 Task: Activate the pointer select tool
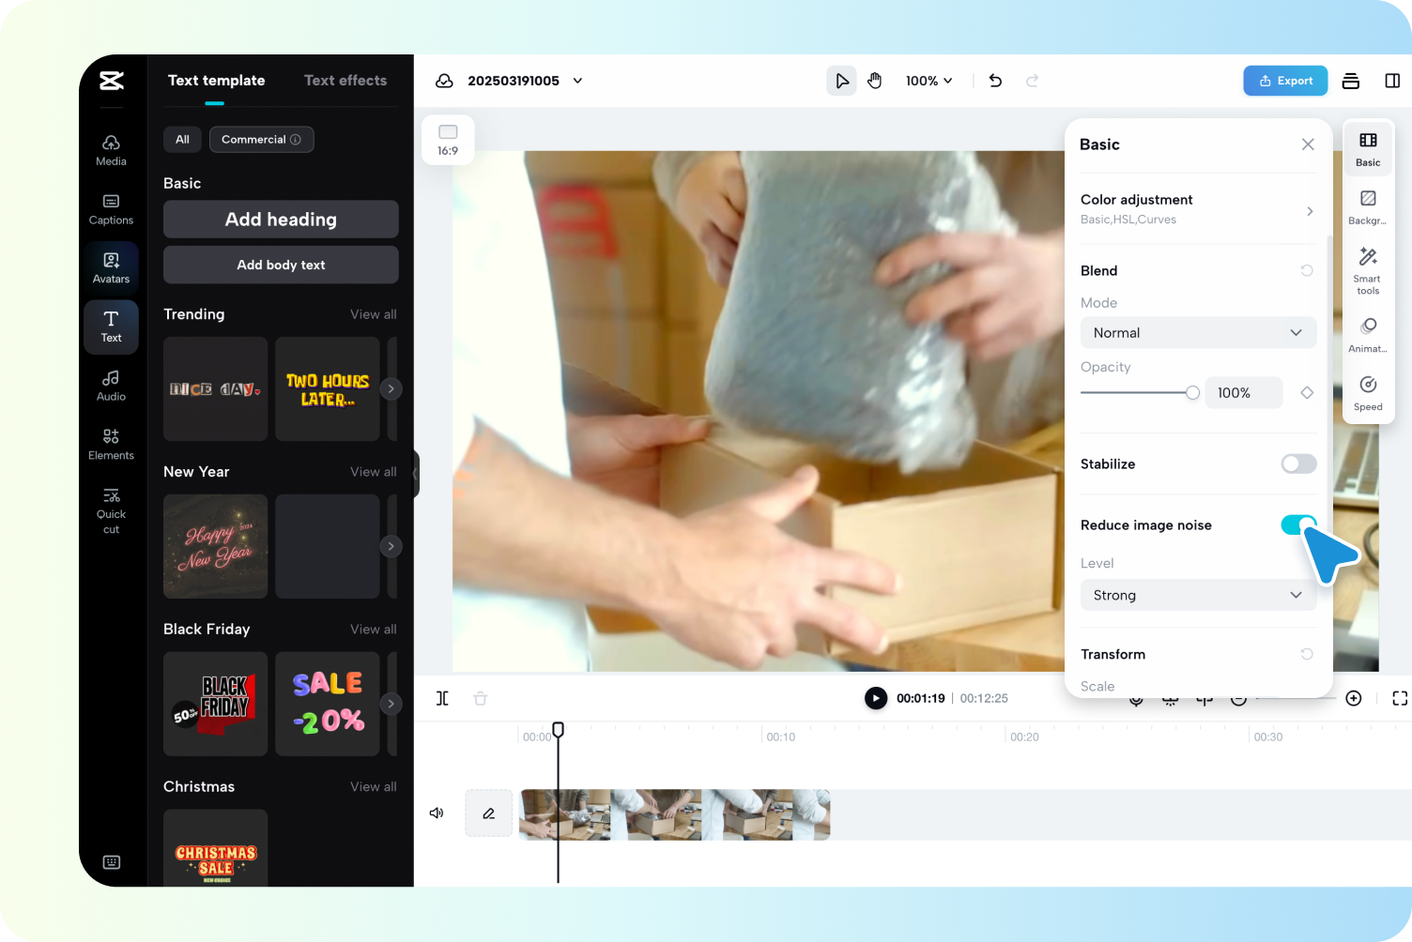tap(841, 81)
